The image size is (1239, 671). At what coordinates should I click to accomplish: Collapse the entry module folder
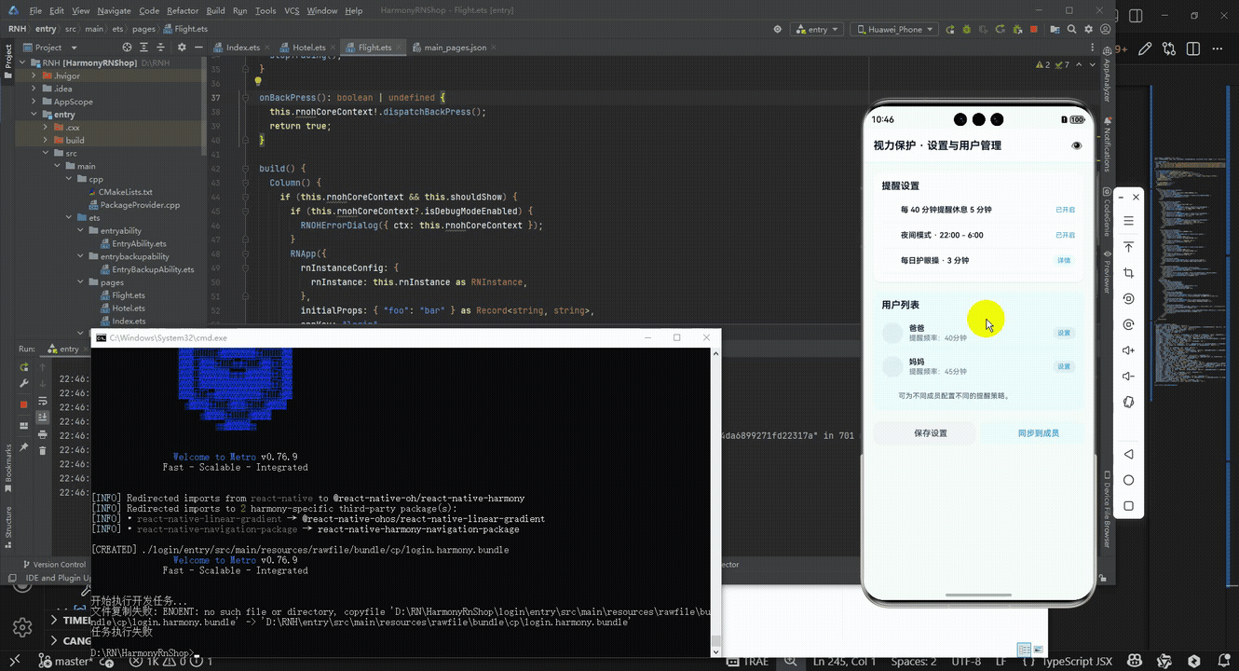[34, 115]
